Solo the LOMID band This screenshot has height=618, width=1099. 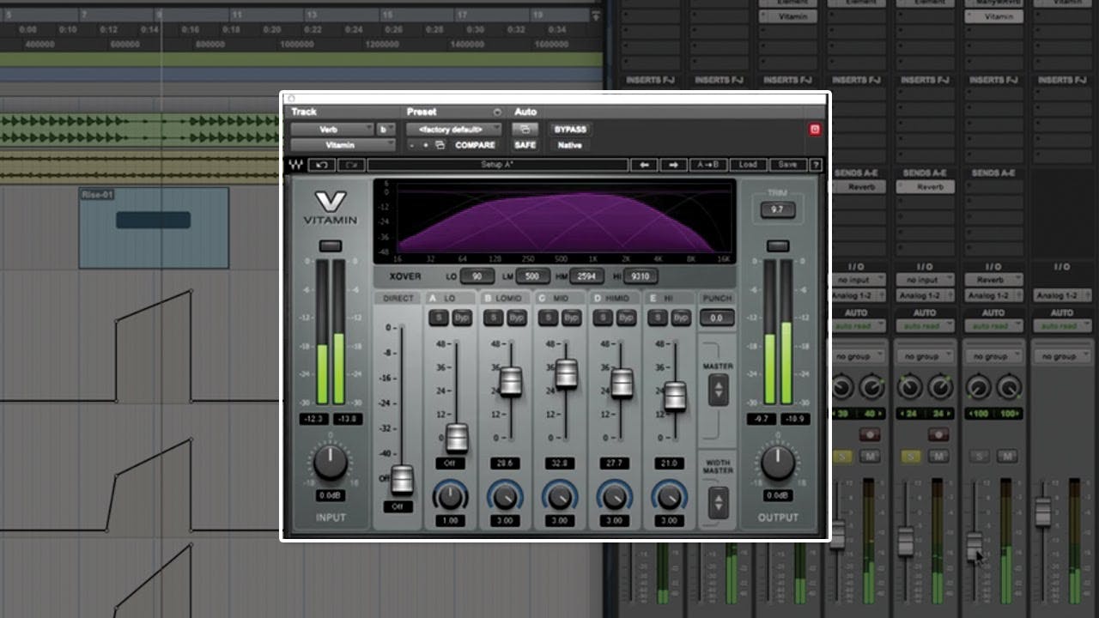coord(493,318)
